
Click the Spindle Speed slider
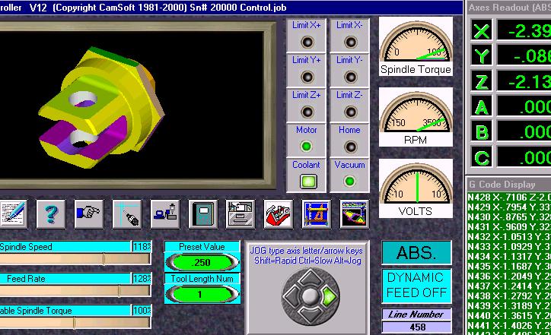(75, 259)
